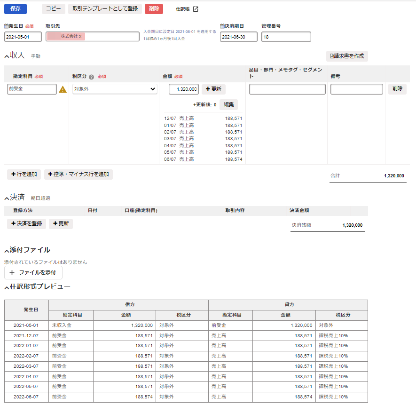Open the 仕訳帳 external link icon
The height and width of the screenshot is (405, 416).
tap(196, 9)
